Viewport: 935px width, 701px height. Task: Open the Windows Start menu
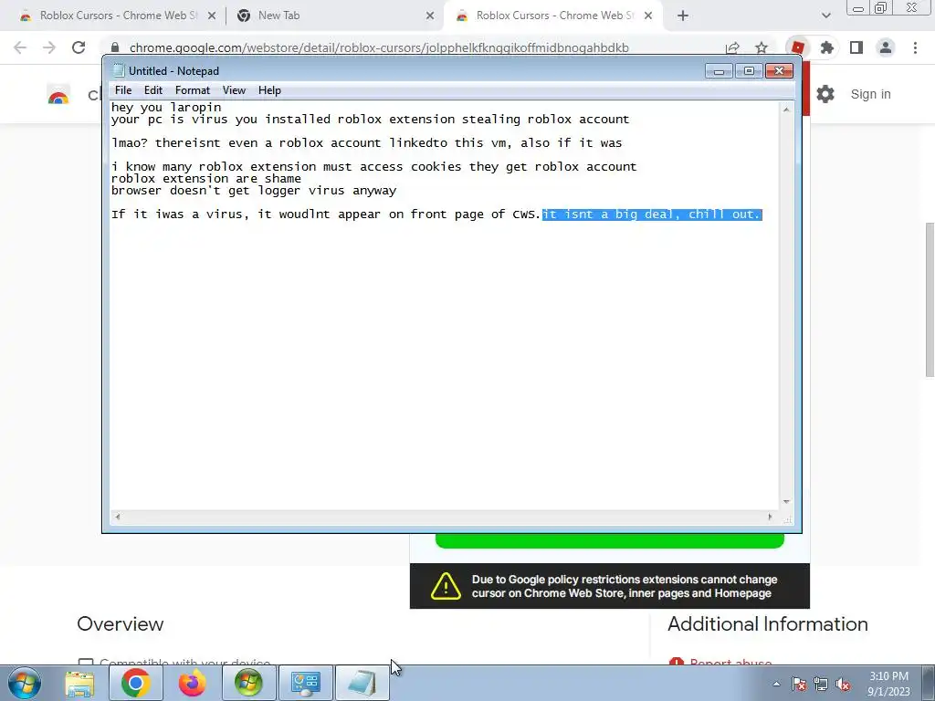[x=25, y=683]
